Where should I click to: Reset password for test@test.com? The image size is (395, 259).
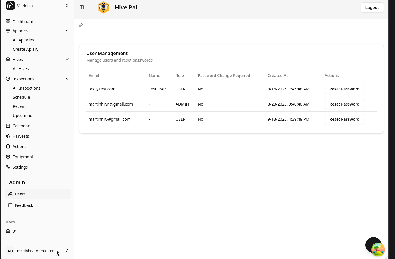tap(344, 89)
